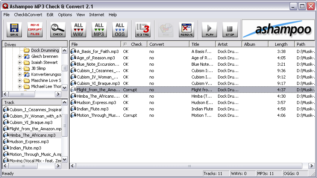Select Blue_Note_Excursion... file row
Viewport: 317px width, 178px height.
(x=192, y=64)
